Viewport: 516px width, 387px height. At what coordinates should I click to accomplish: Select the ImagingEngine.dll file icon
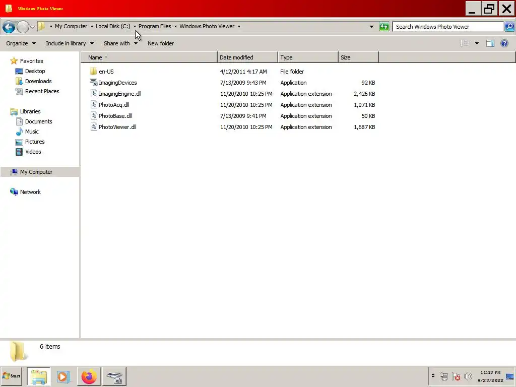pos(94,94)
